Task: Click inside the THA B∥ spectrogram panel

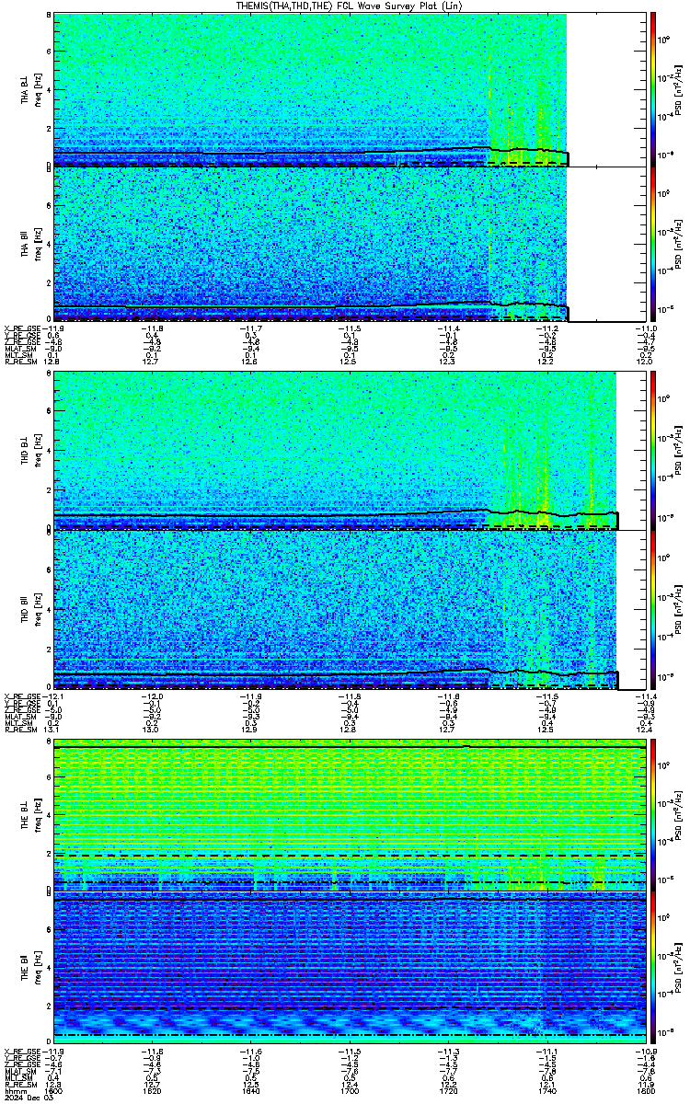Action: 350,244
